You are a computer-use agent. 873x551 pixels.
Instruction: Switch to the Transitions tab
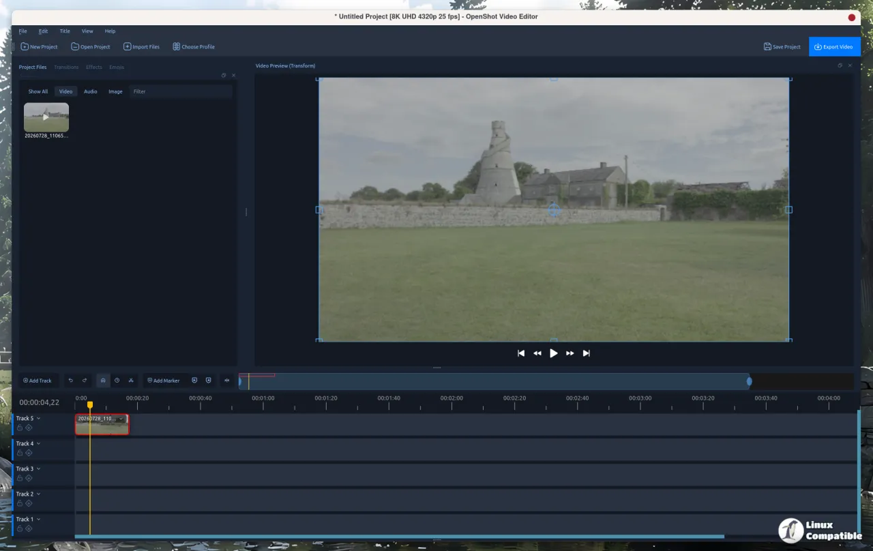66,67
